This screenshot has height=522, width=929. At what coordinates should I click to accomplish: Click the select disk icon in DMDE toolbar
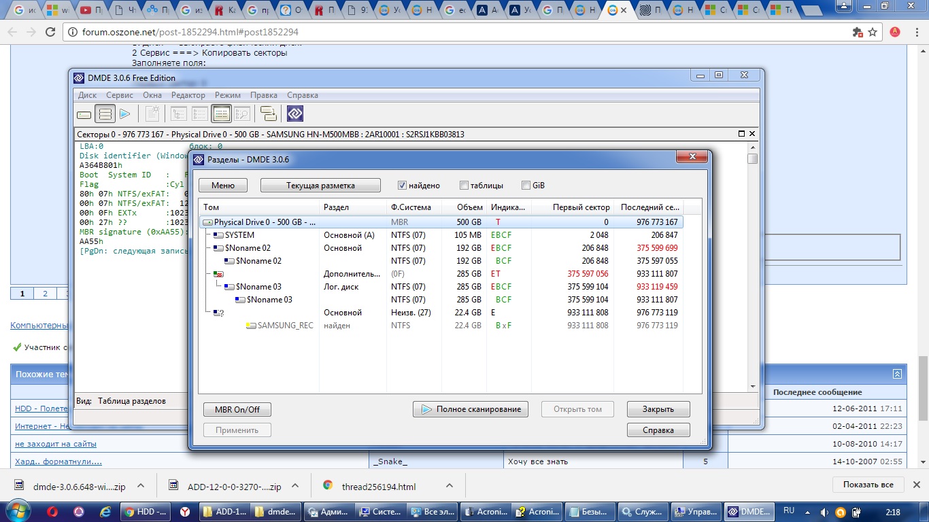[84, 114]
